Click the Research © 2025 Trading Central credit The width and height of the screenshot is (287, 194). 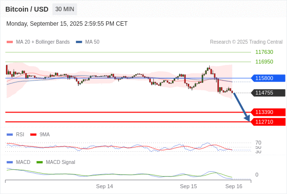pos(246,42)
